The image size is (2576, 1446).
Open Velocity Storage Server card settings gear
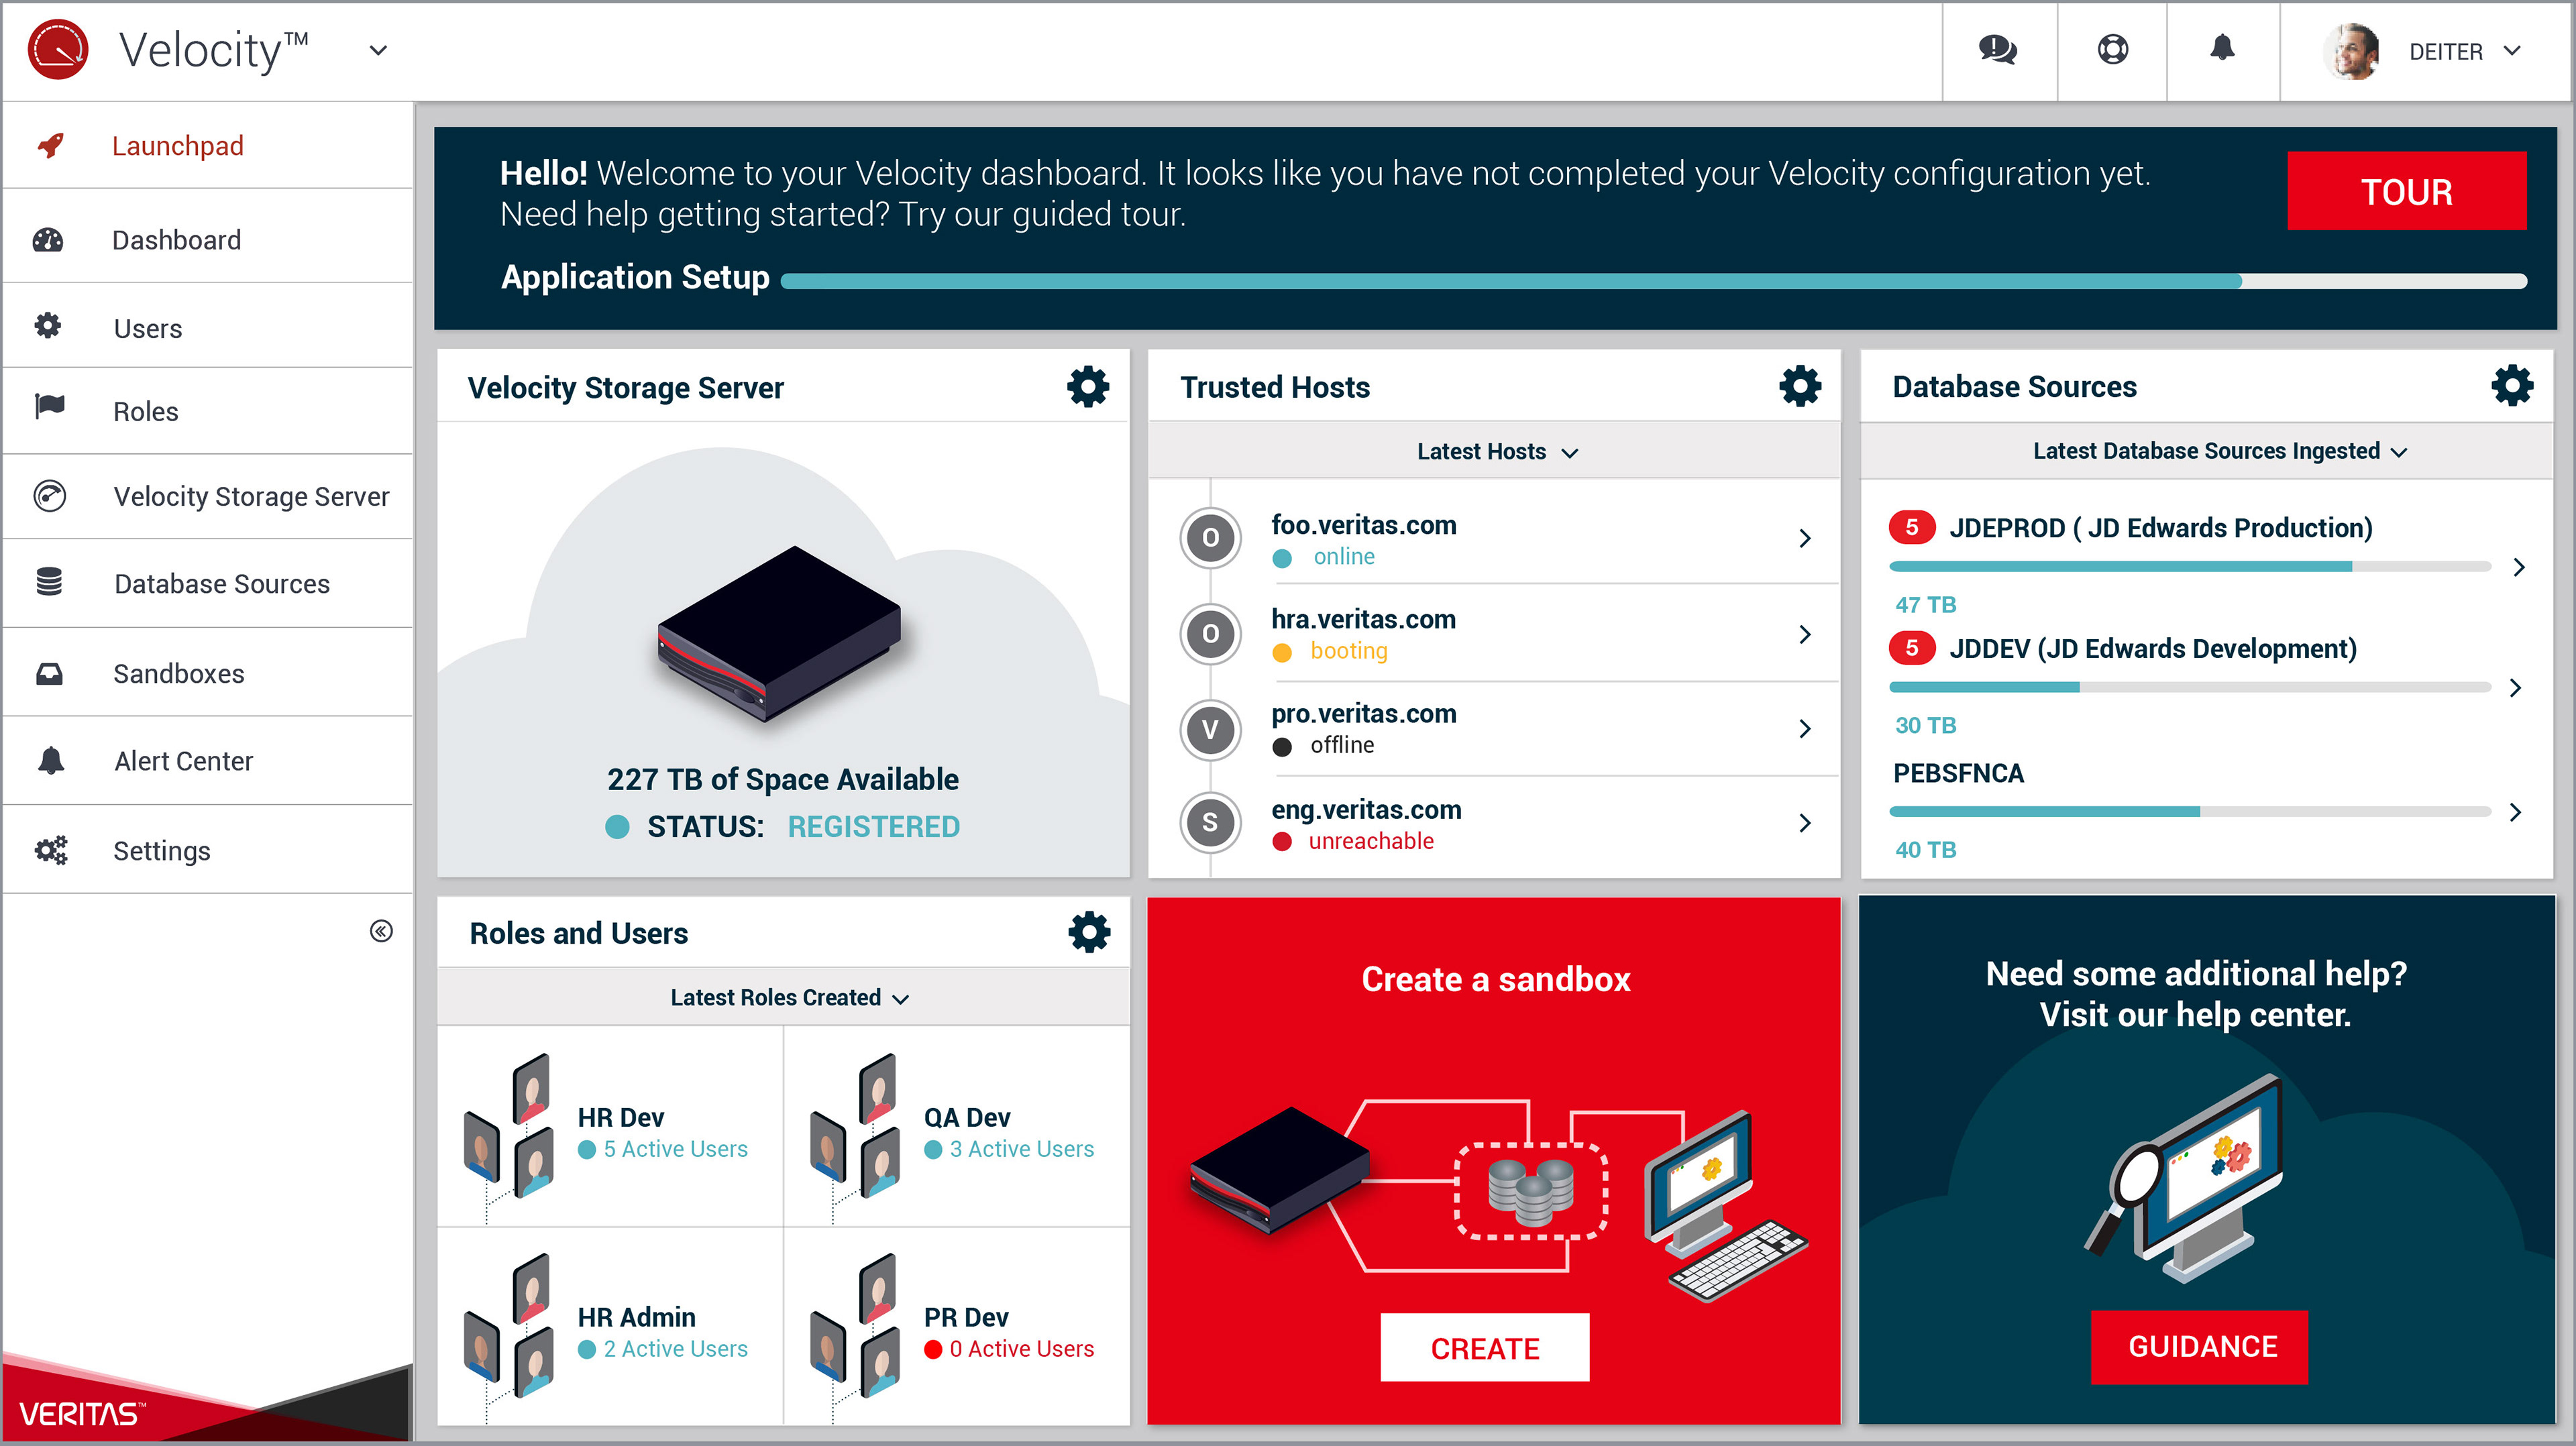pyautogui.click(x=1088, y=387)
